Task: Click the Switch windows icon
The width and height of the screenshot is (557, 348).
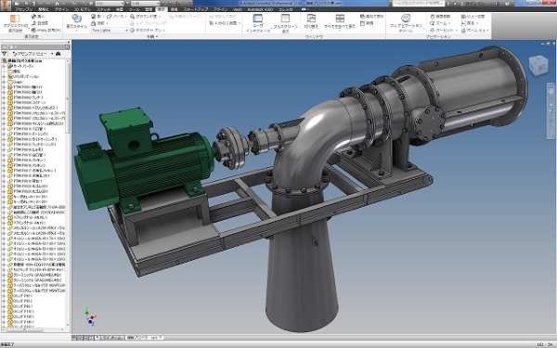Action: pyautogui.click(x=311, y=19)
